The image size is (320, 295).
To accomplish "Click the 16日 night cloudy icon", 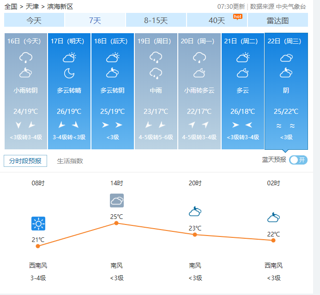I will coord(26,73).
